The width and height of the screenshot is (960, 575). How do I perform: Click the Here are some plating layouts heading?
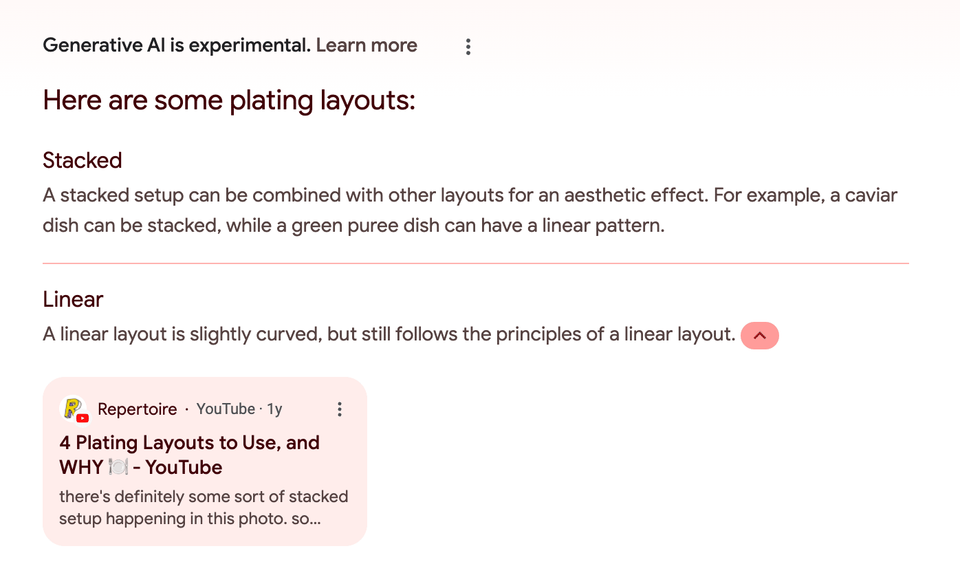229,100
